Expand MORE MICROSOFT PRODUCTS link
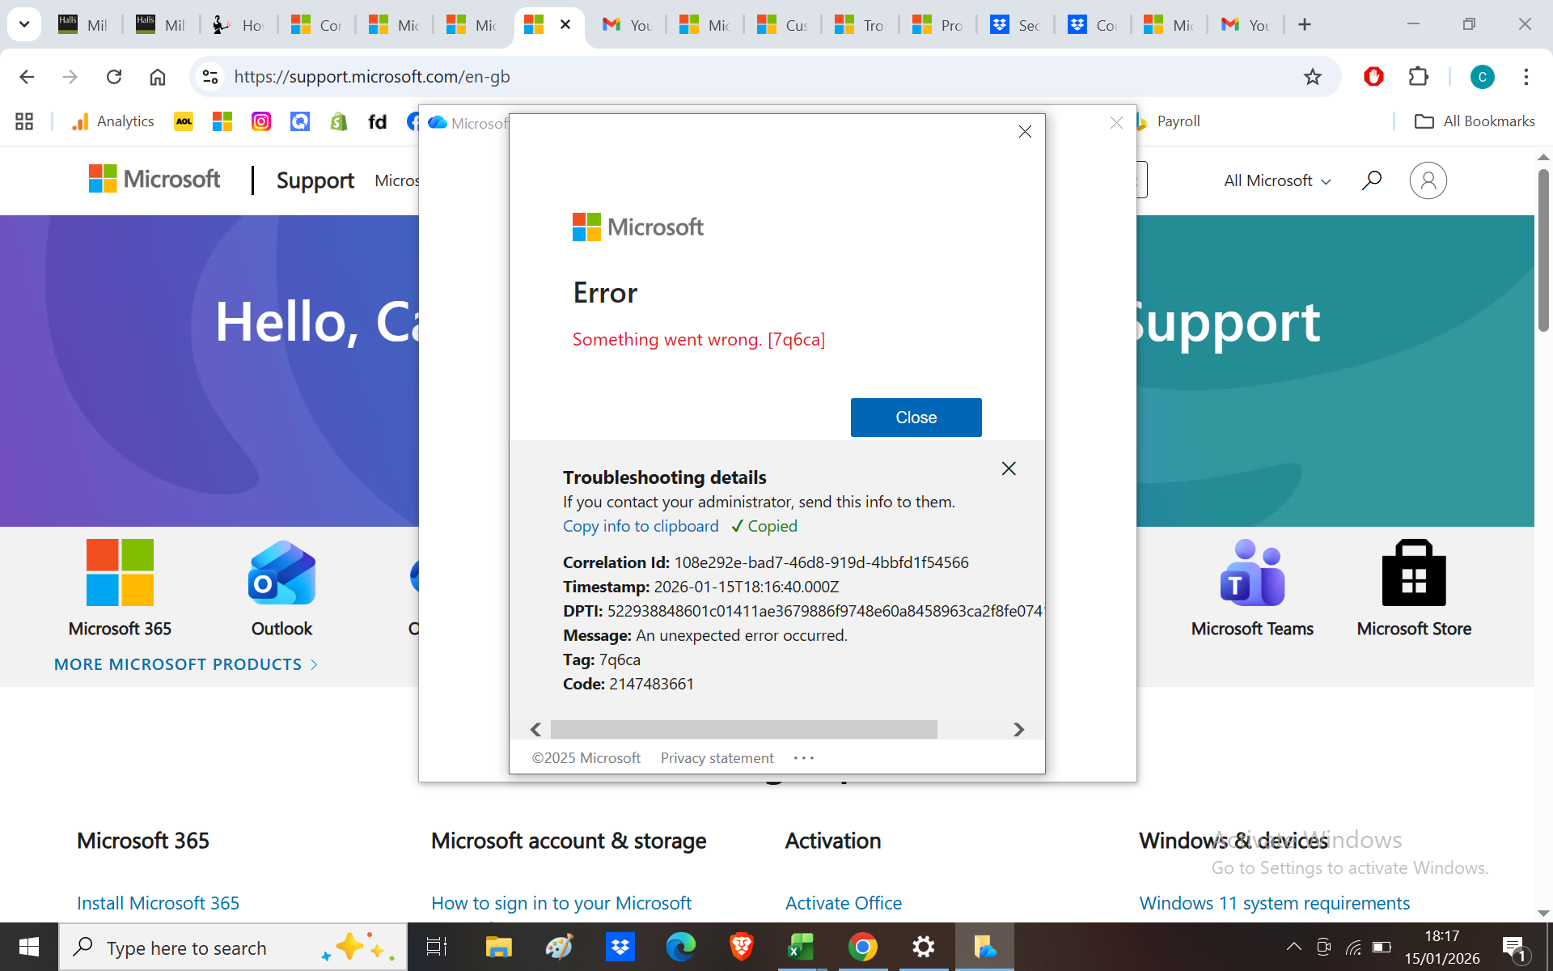The height and width of the screenshot is (971, 1553). coord(186,664)
